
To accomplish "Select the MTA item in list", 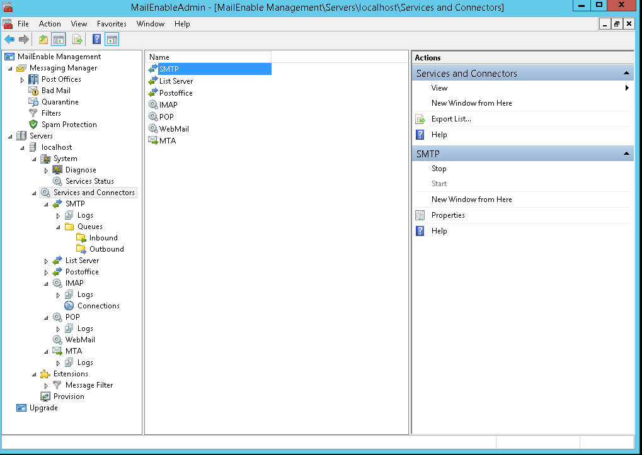I will point(168,141).
